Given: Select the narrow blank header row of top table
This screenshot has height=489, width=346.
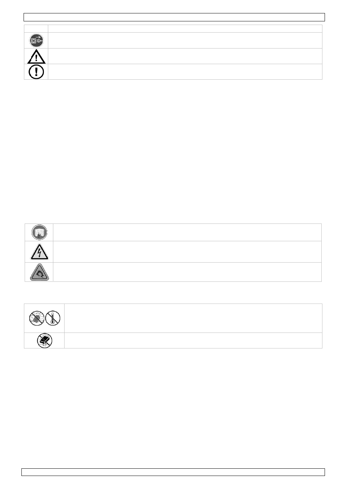Looking at the screenshot, I should pos(173,29).
